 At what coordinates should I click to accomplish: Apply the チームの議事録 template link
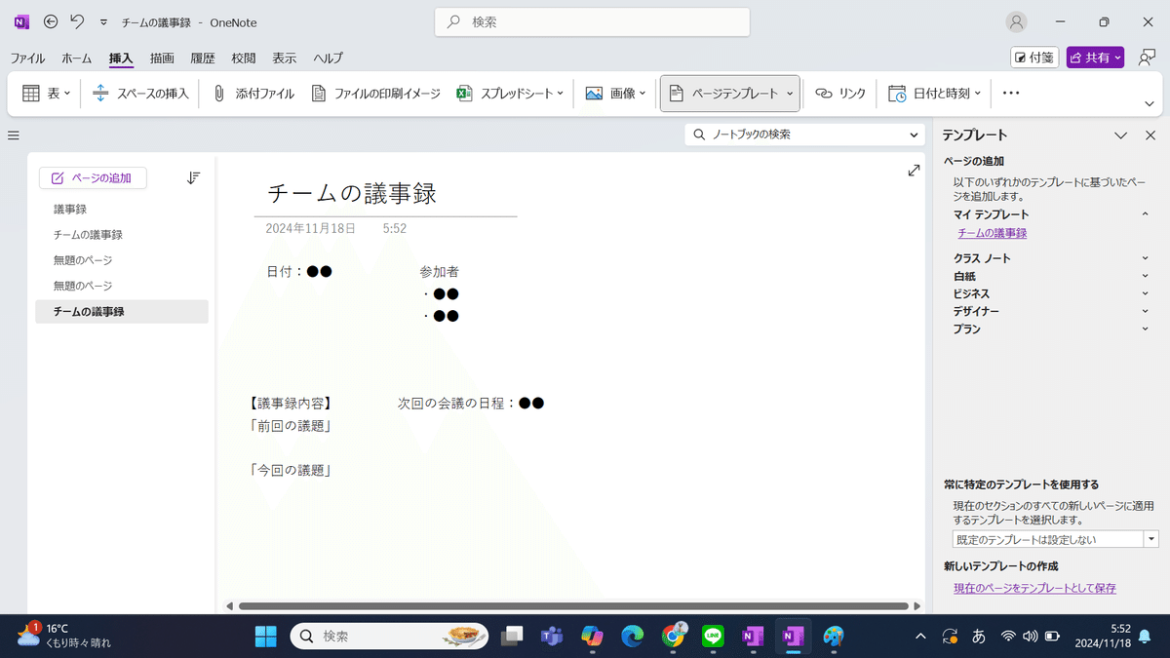tap(992, 232)
